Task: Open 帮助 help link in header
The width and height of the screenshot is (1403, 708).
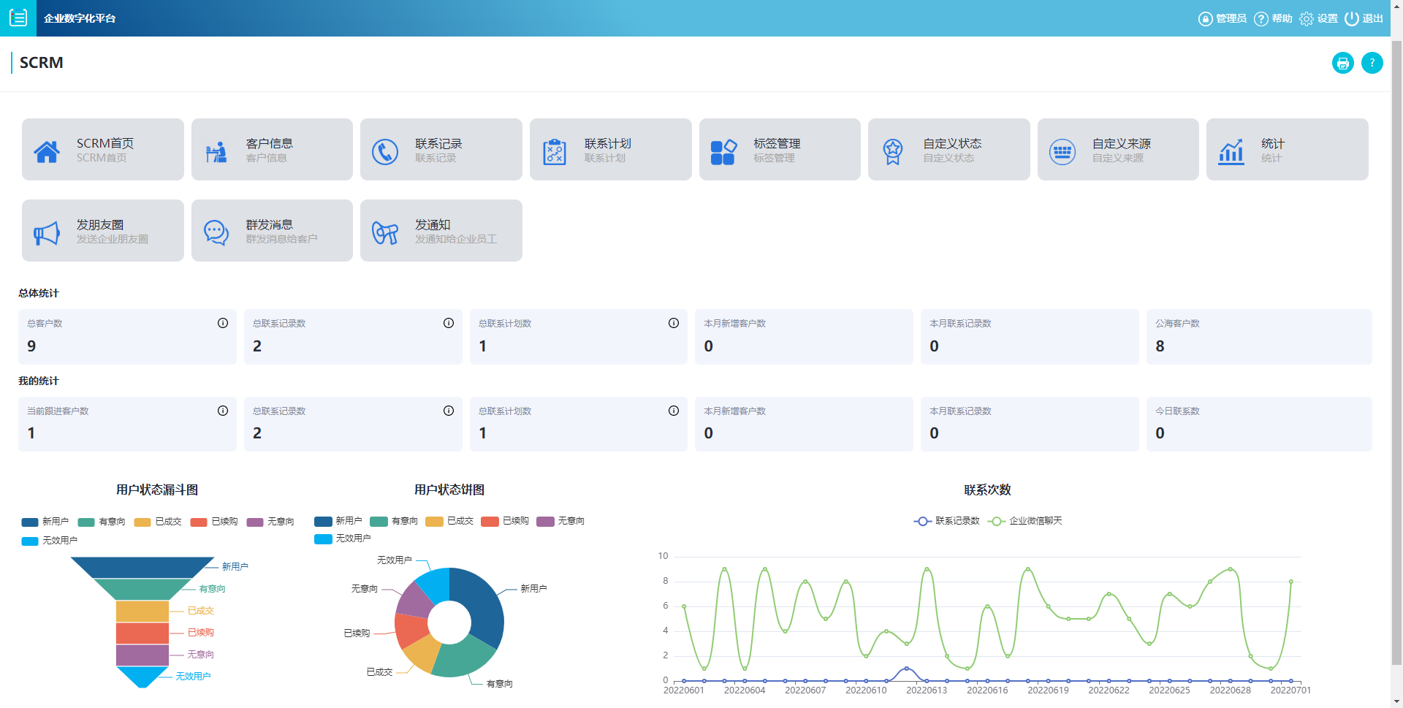Action: pos(1273,18)
